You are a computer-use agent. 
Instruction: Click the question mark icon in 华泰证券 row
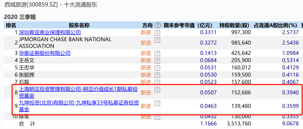click(x=157, y=53)
